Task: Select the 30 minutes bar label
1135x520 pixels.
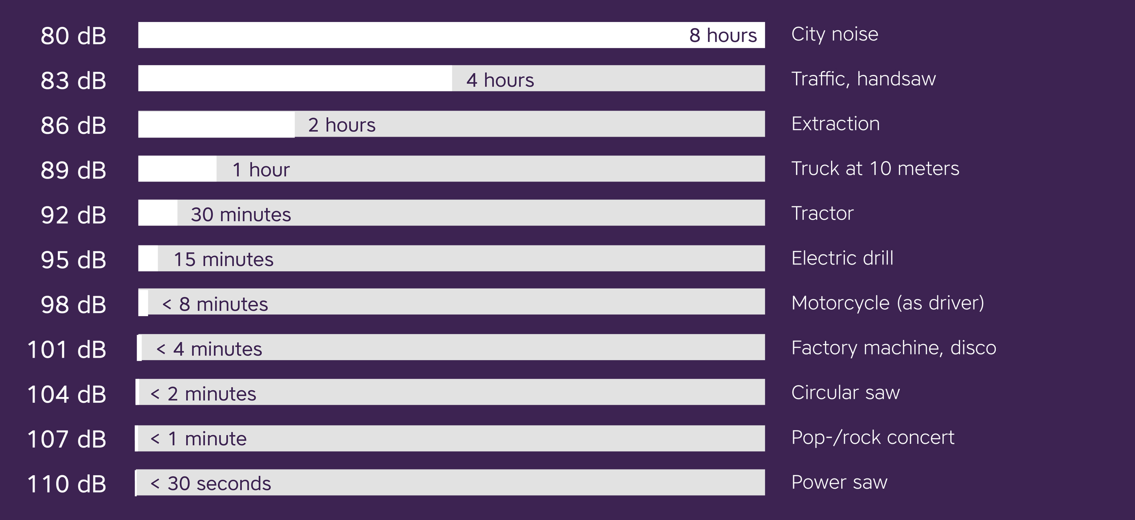Action: [241, 214]
